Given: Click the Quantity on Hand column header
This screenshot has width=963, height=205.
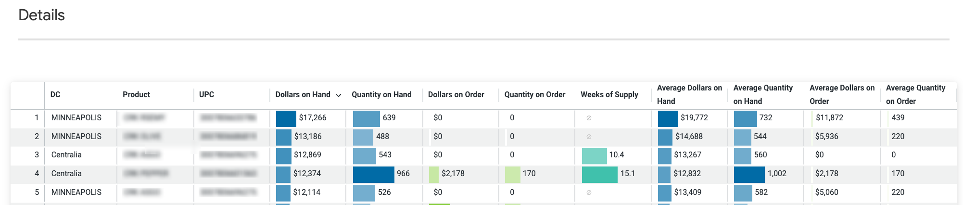Looking at the screenshot, I should (381, 94).
